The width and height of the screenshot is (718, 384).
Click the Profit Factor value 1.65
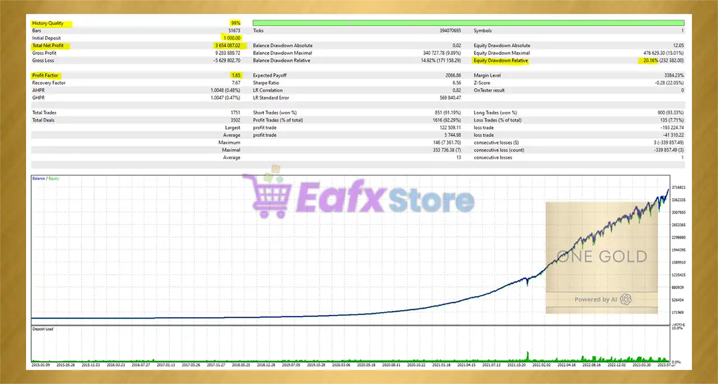click(236, 75)
